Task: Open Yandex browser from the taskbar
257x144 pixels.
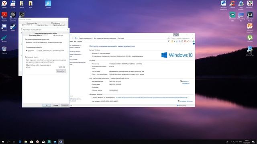Action: pos(37,142)
